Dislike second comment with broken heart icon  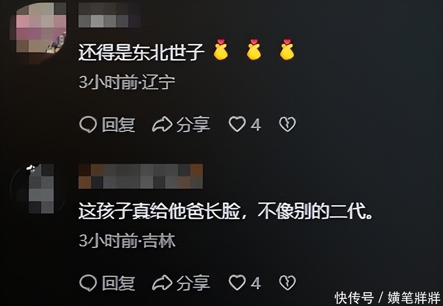tap(287, 283)
